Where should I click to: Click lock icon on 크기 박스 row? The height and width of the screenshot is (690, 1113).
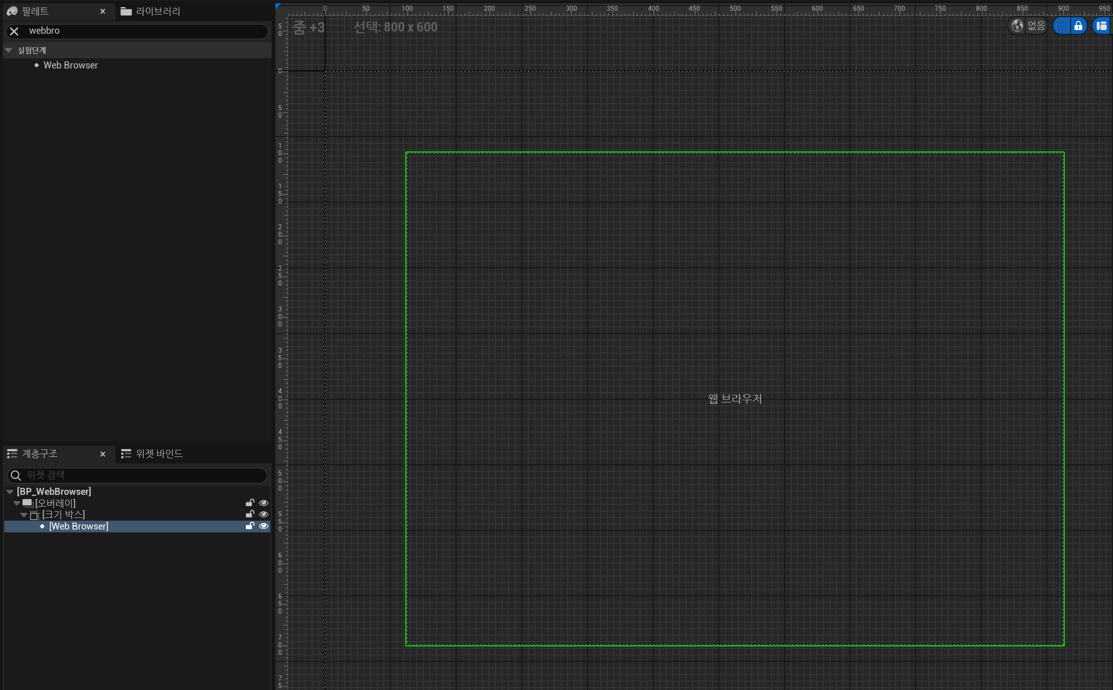[x=250, y=515]
